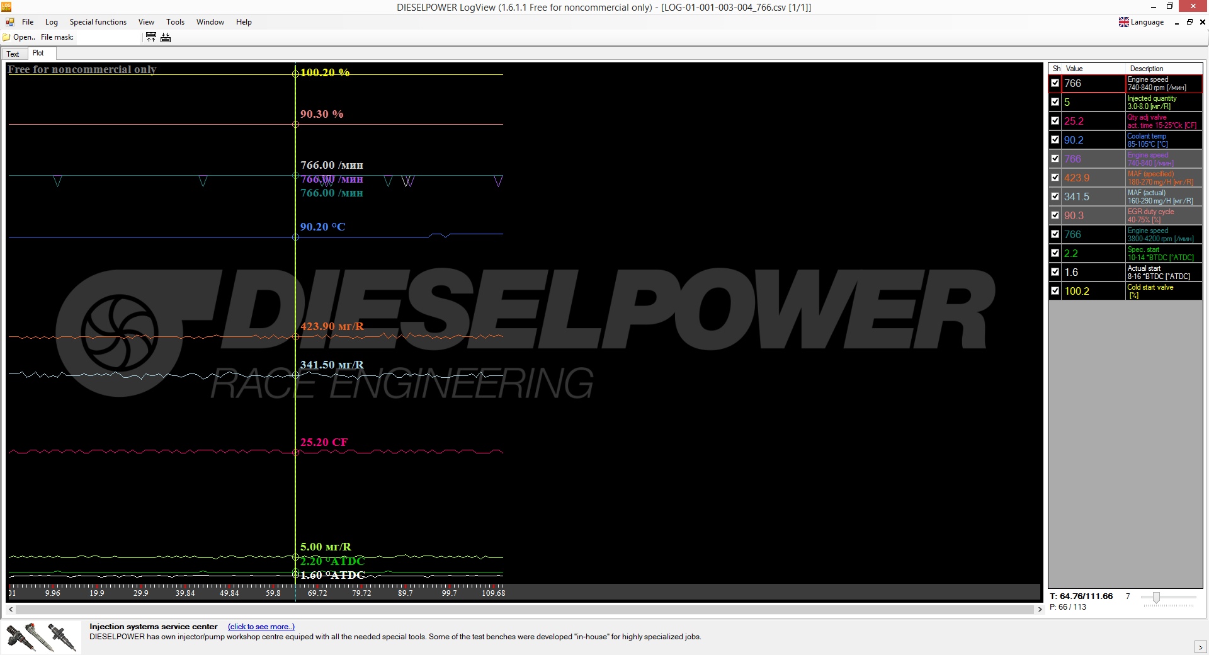Close the inner log document window
1209x655 pixels.
click(x=1202, y=22)
